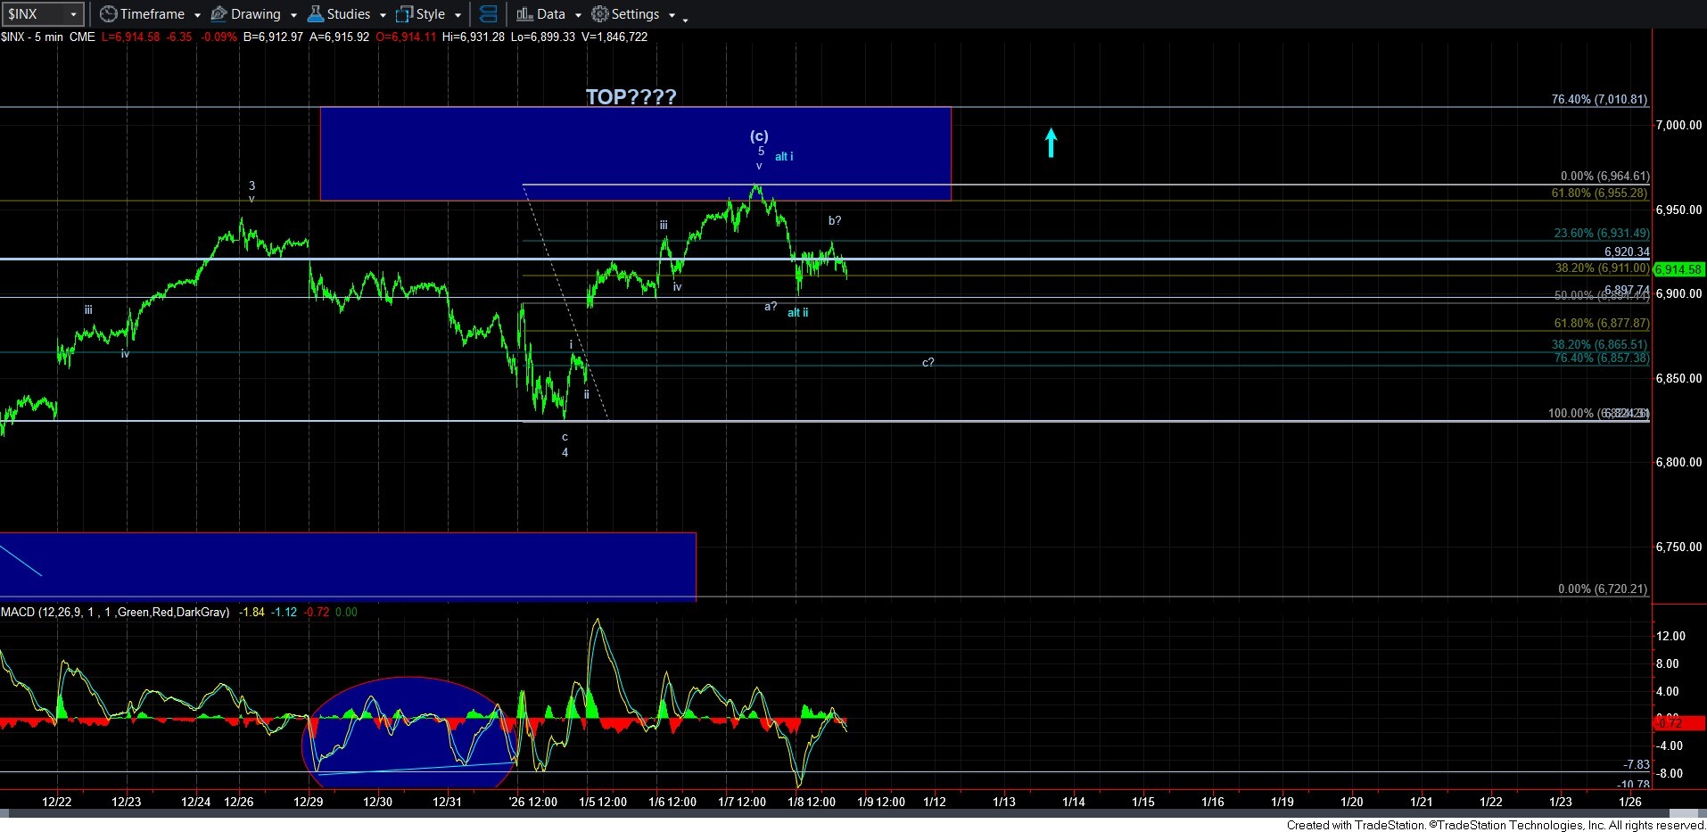This screenshot has height=832, width=1707.
Task: Expand the Timeframe dropdown arrow
Action: [198, 13]
